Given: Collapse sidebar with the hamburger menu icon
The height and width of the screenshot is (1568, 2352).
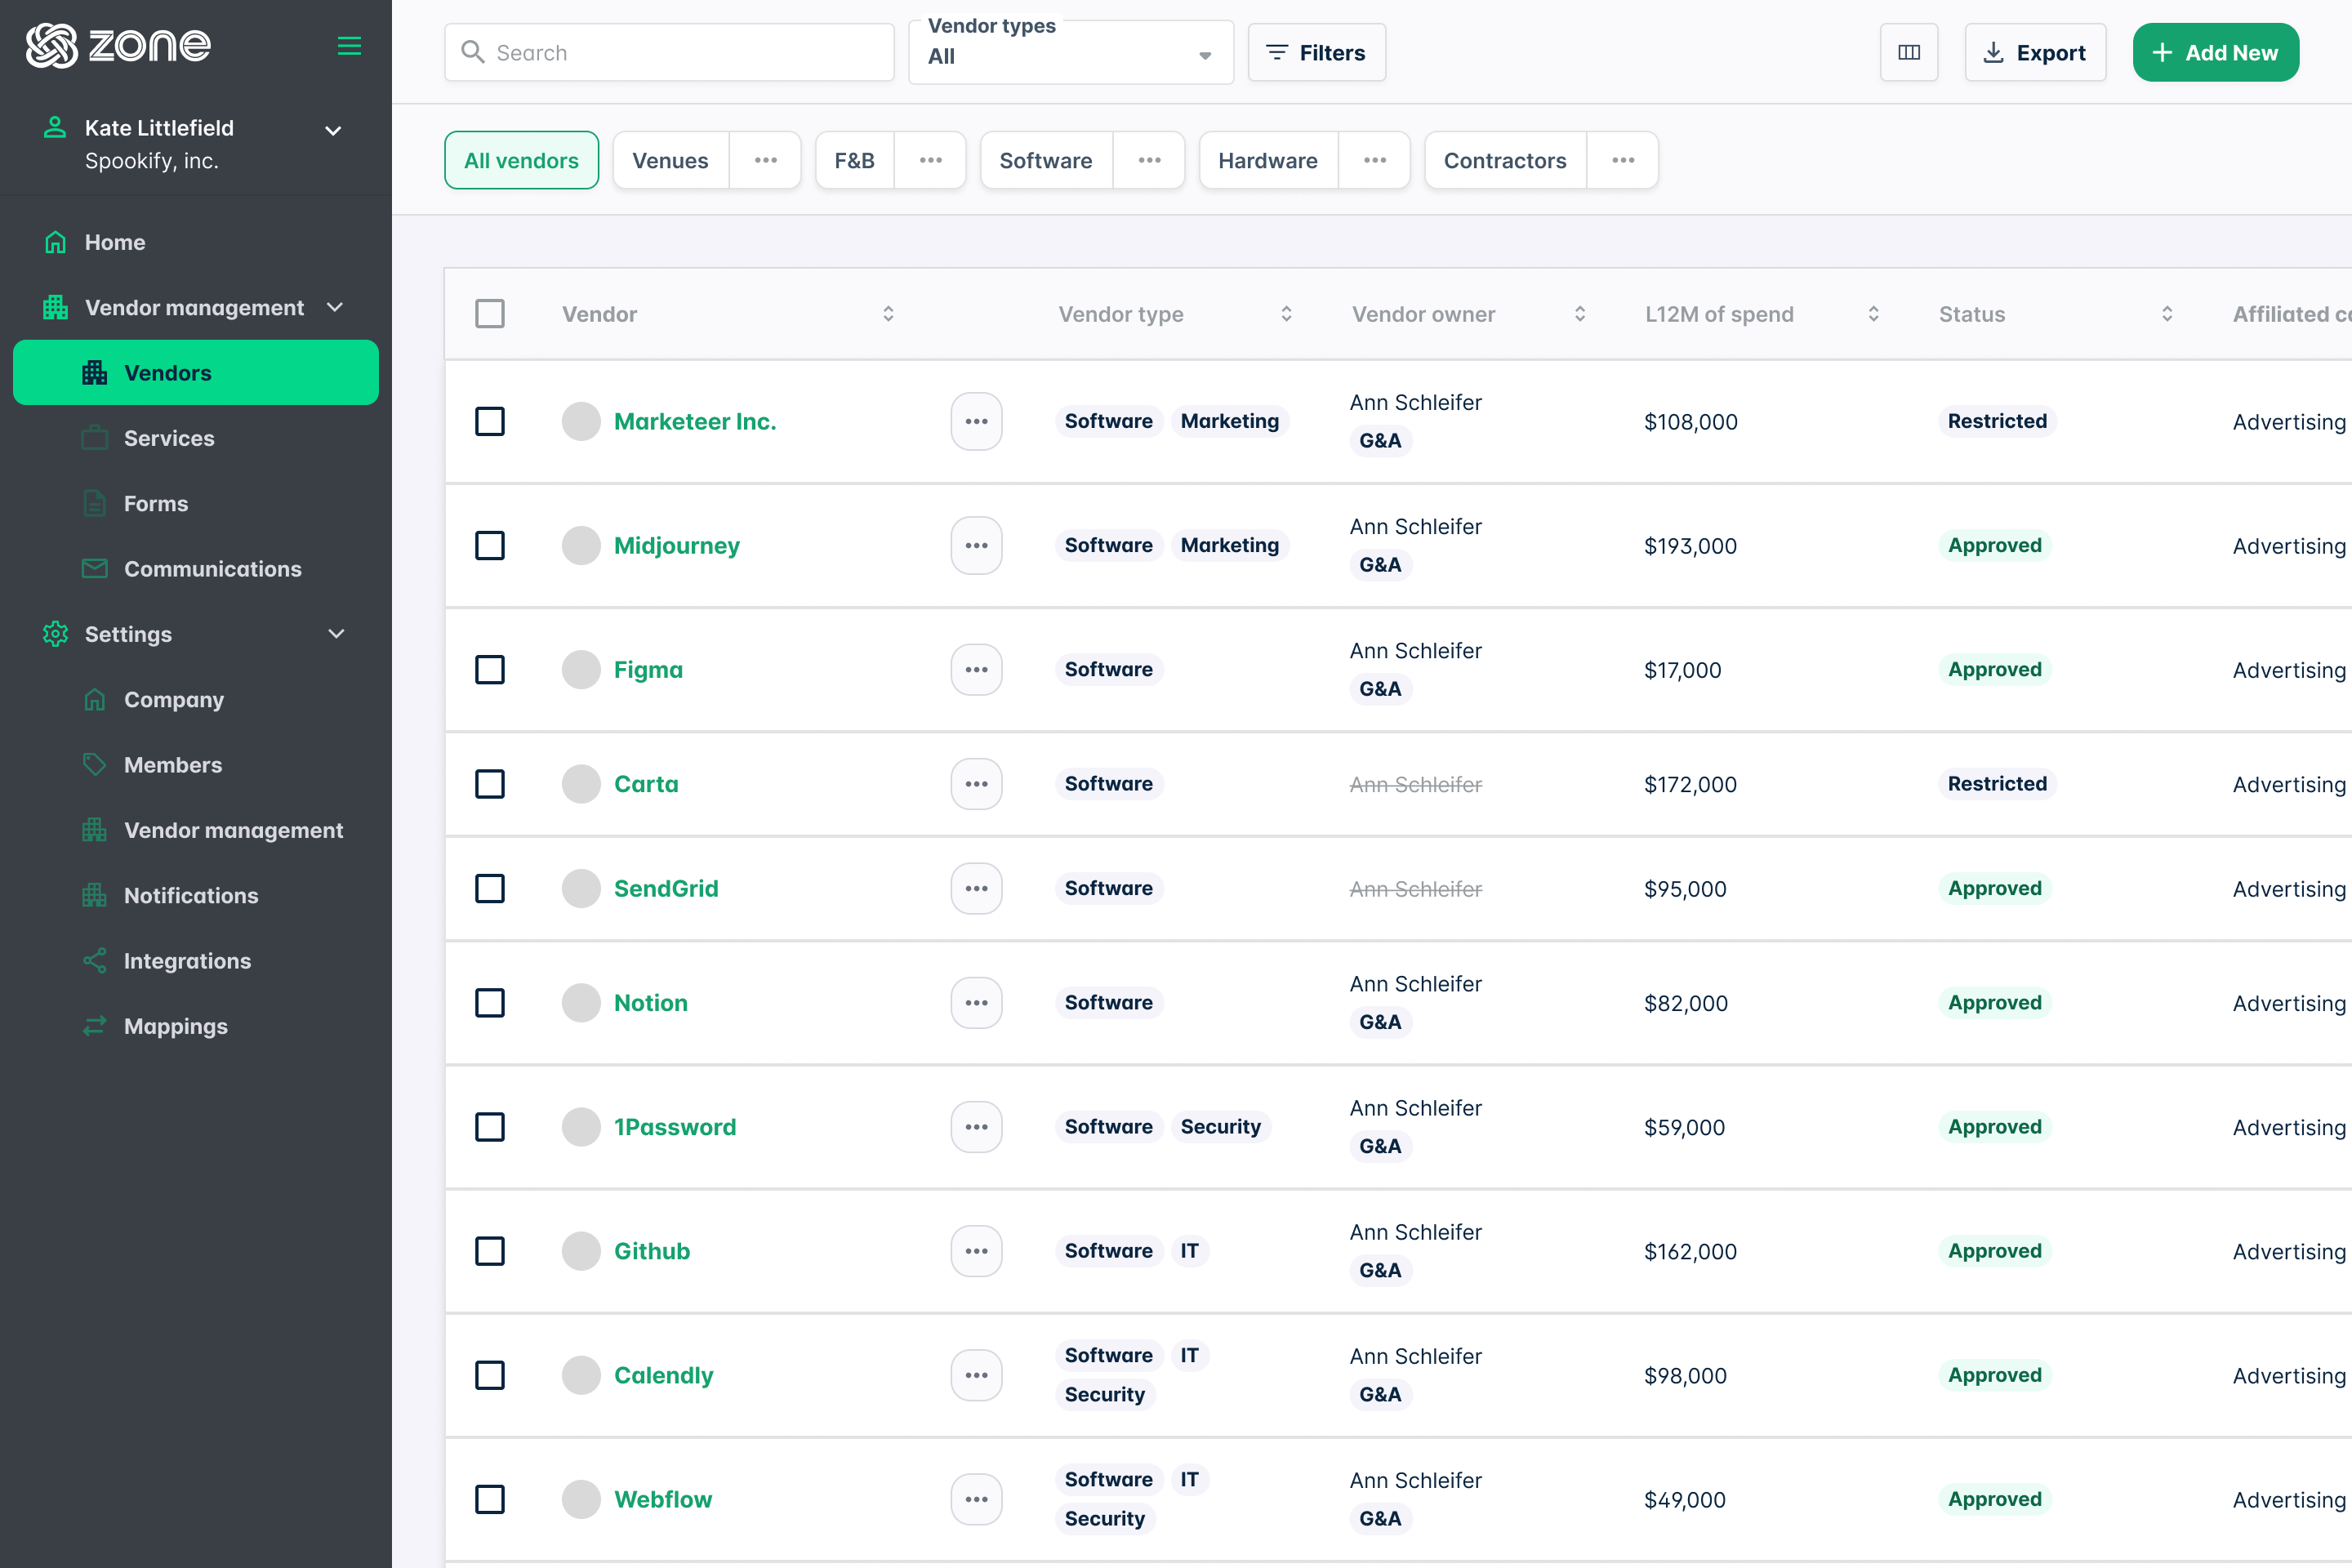Looking at the screenshot, I should [349, 45].
